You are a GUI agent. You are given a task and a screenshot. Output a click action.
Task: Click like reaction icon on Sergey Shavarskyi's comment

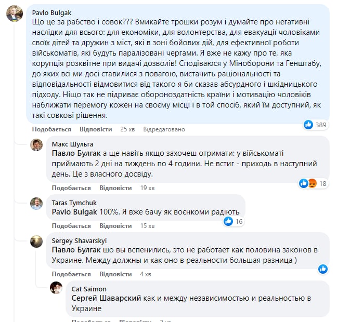click(323, 269)
